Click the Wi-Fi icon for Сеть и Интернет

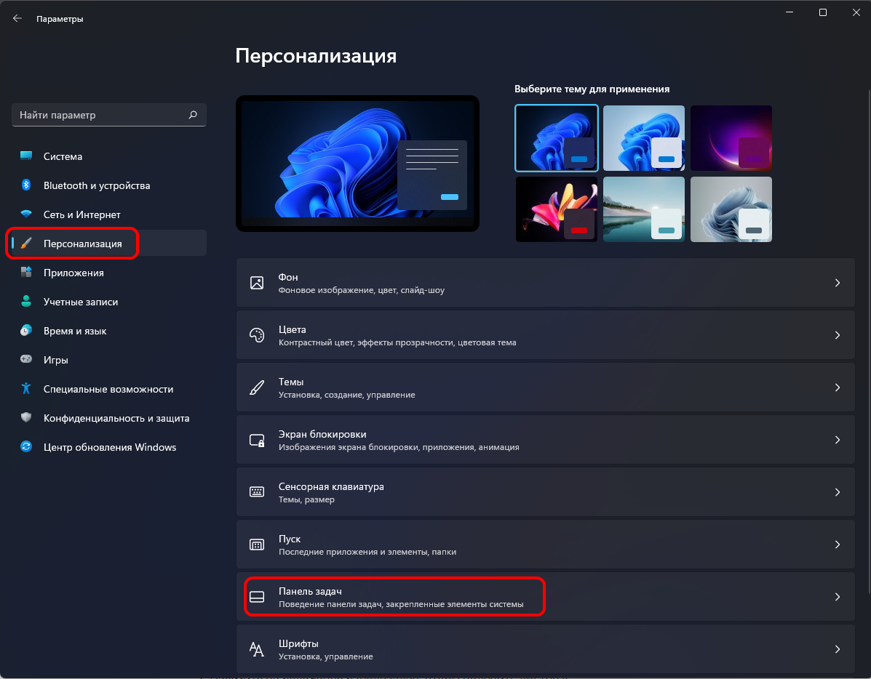(26, 214)
